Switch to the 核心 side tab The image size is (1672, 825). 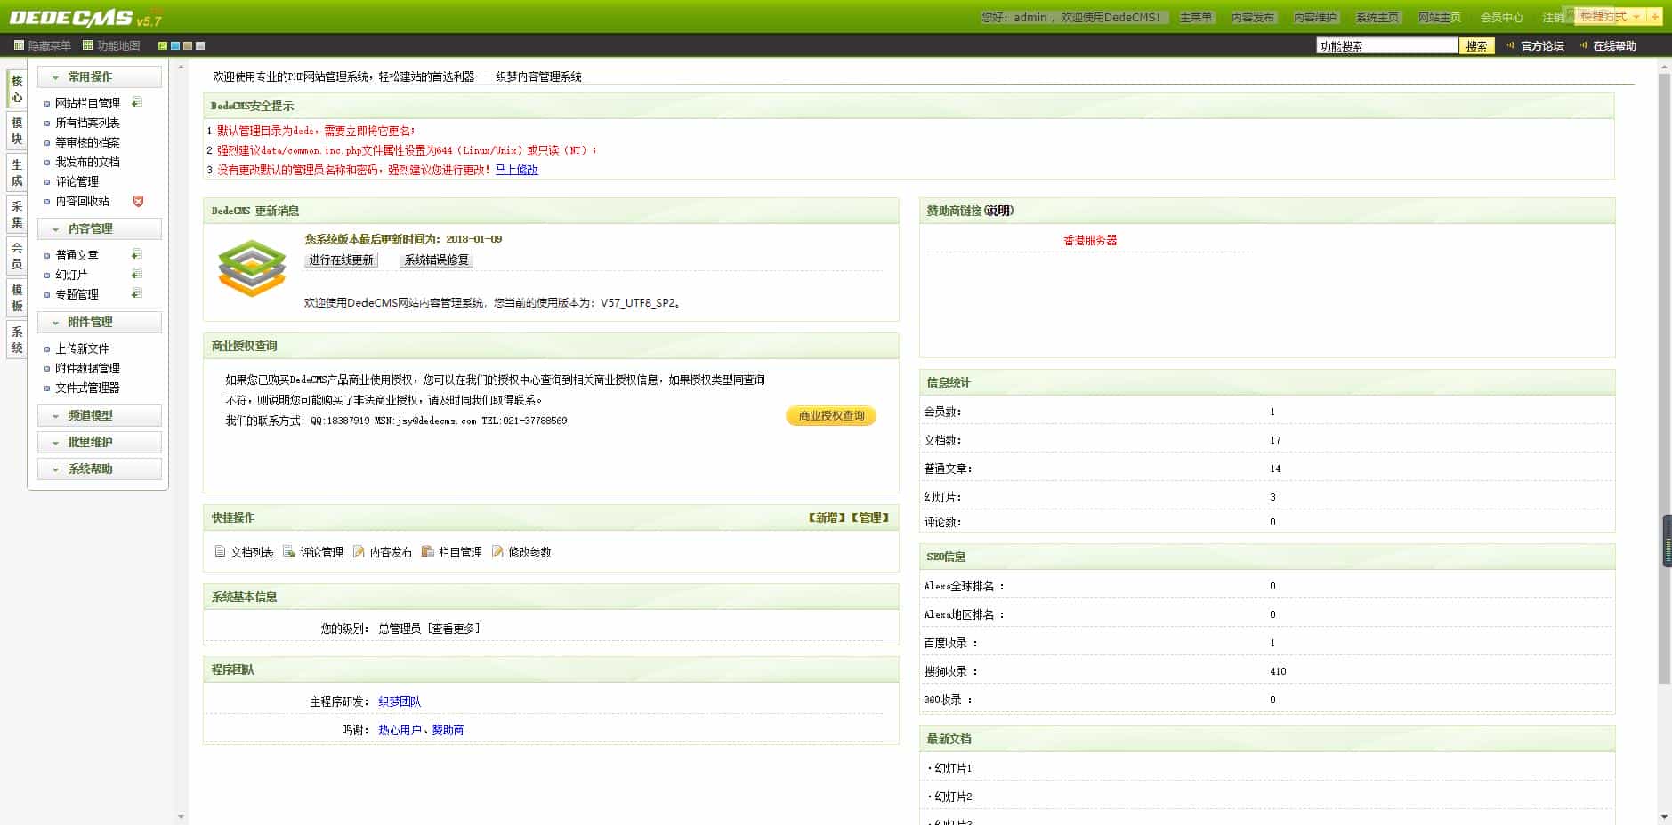click(17, 89)
